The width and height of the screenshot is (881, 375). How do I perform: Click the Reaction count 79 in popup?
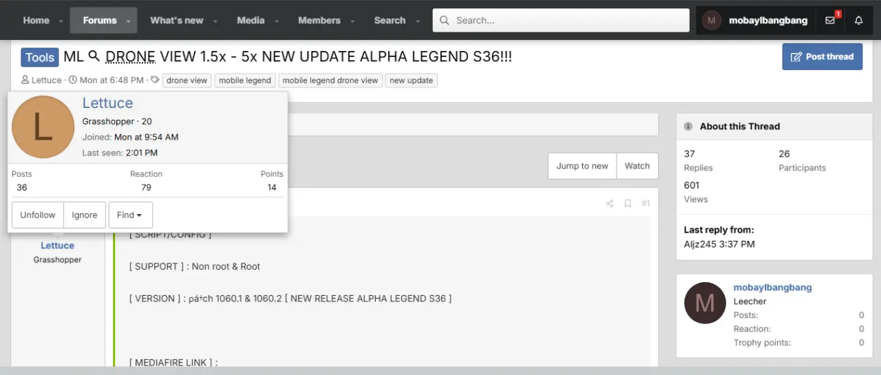click(146, 187)
